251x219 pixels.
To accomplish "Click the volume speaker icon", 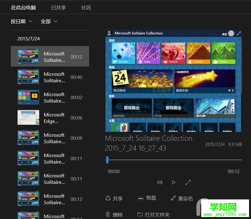I will 160,182.
